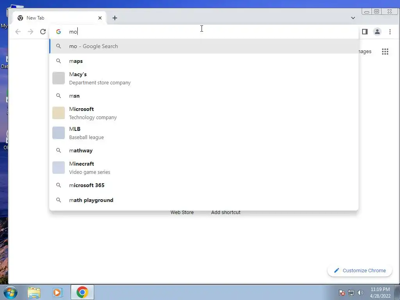Open the Web Store shortcut
The width and height of the screenshot is (400, 300).
click(182, 212)
